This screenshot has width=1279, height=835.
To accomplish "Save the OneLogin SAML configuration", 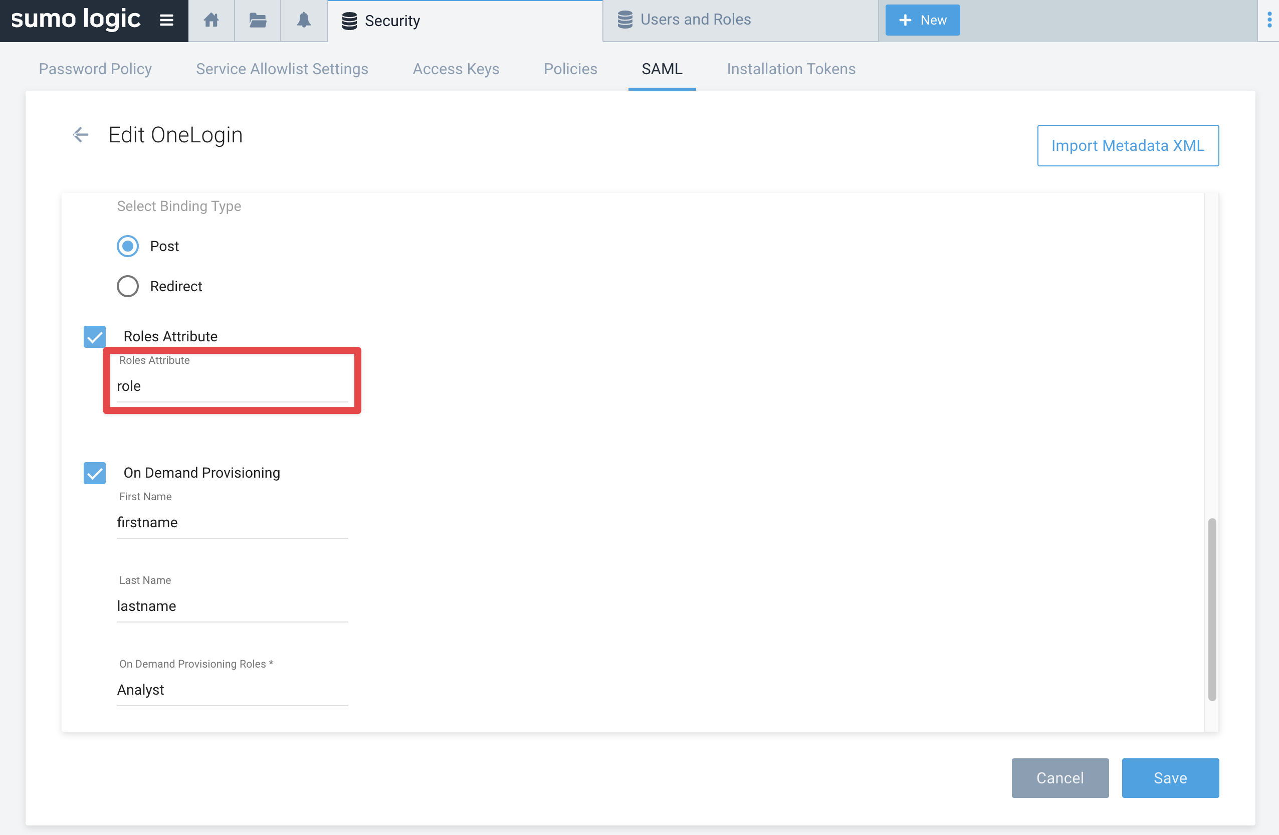I will 1170,777.
